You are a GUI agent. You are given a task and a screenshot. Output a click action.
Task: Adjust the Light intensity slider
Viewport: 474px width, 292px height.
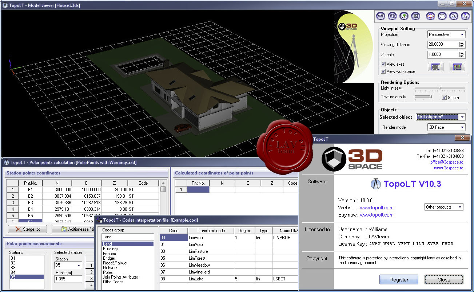pyautogui.click(x=440, y=88)
